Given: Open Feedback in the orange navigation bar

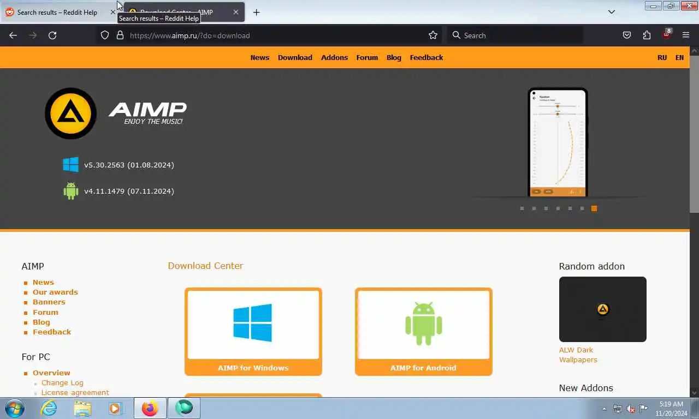Looking at the screenshot, I should [426, 57].
